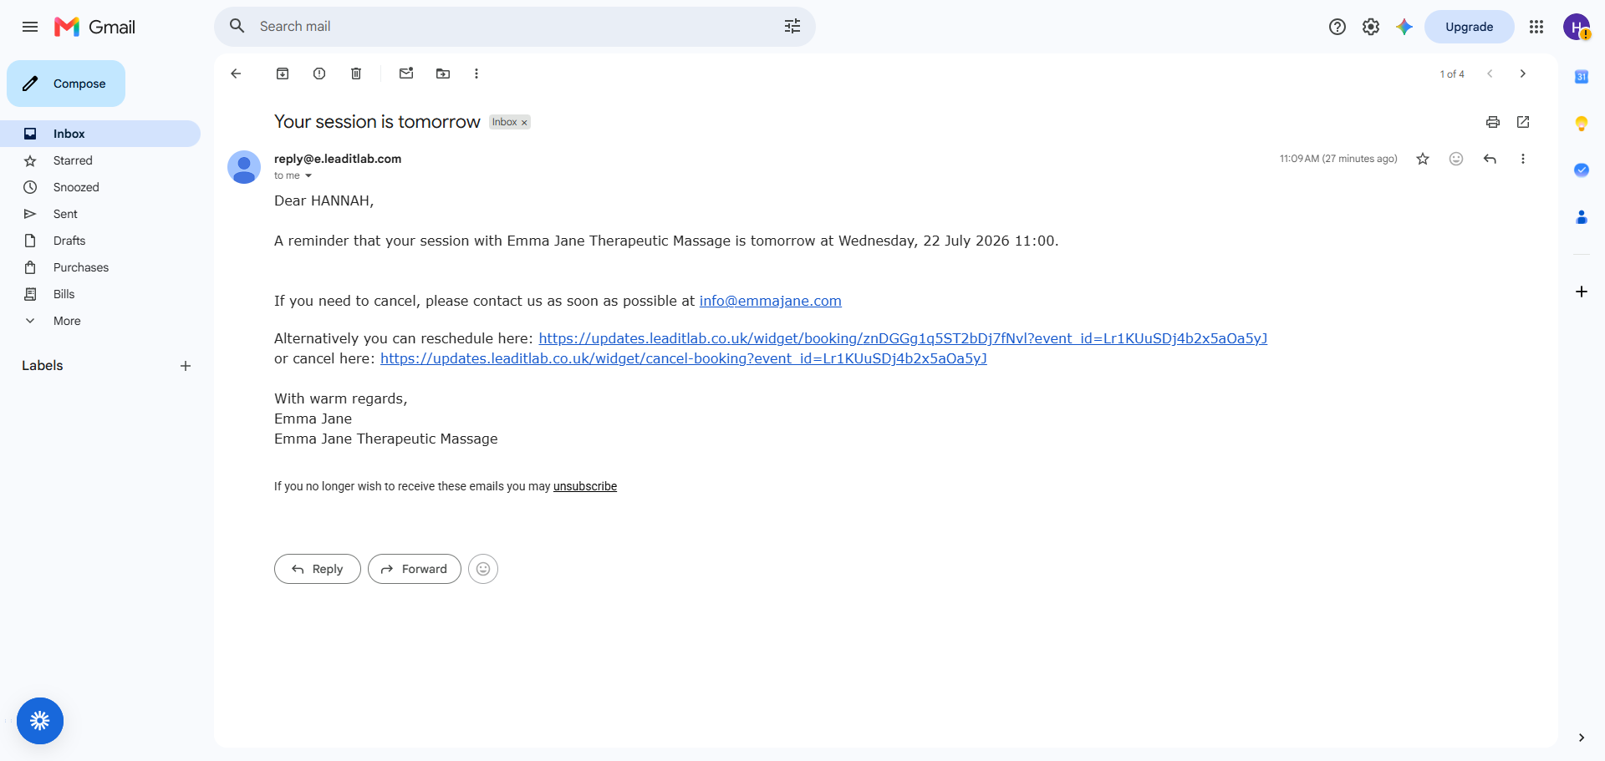The width and height of the screenshot is (1605, 761).
Task: Add emoji reaction next to Forward
Action: click(x=483, y=569)
